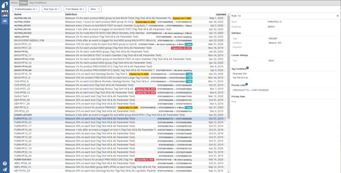This screenshot has height=173, width=341.
Task: Close the Rule 16 details panel
Action: pos(337,16)
